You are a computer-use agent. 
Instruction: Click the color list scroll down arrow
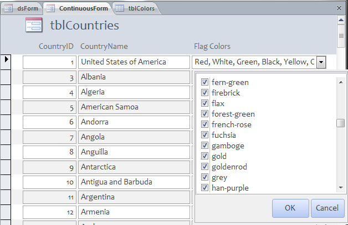(341, 188)
